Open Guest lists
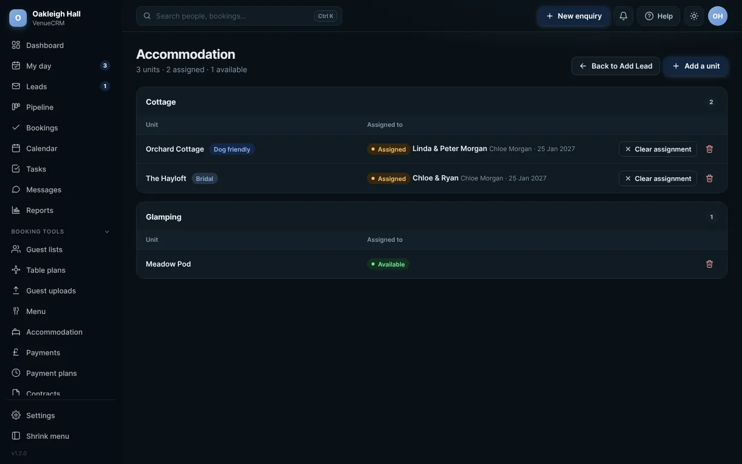742x464 pixels. click(x=61, y=250)
